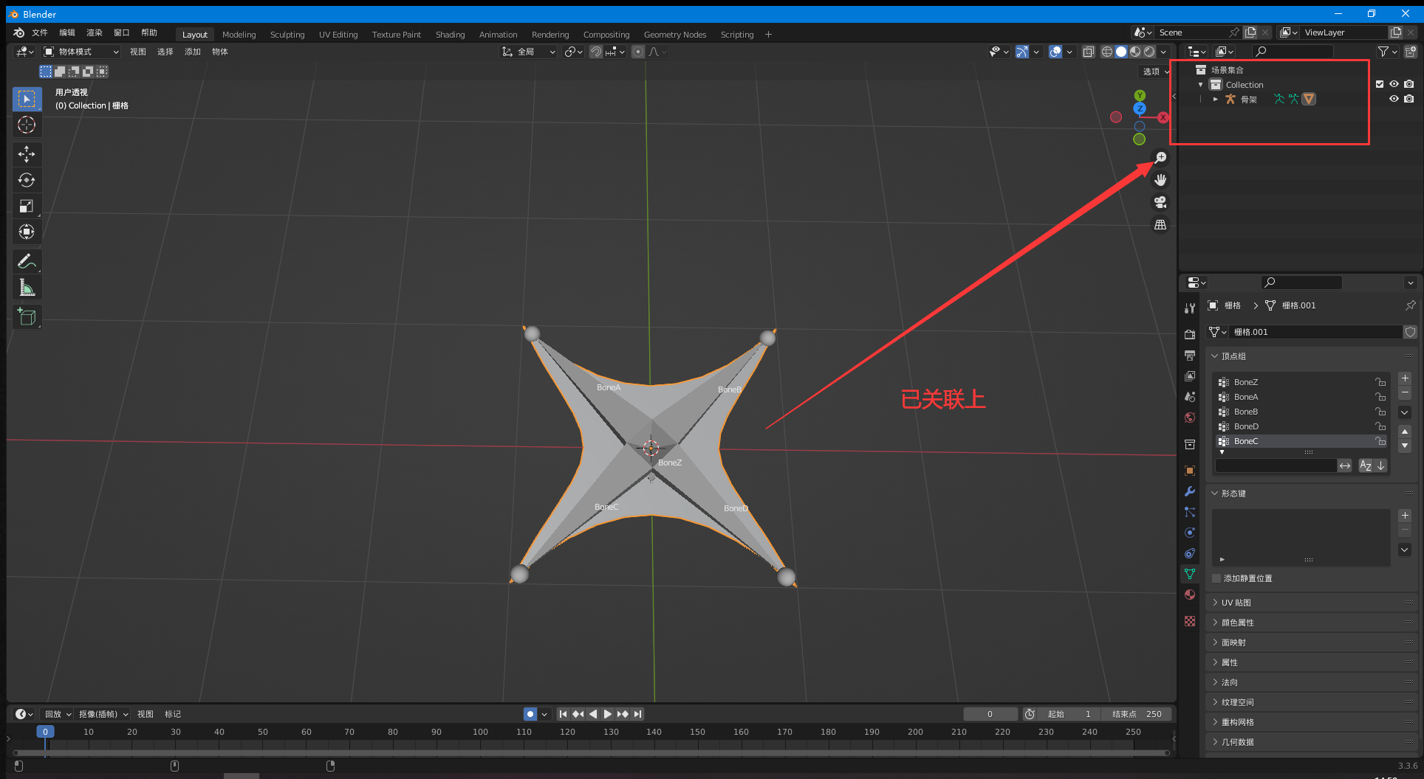The image size is (1424, 779).
Task: Click the 3D Cursor tool
Action: (27, 125)
